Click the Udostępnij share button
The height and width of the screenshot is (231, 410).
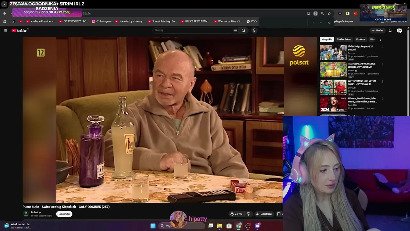pyautogui.click(x=264, y=214)
